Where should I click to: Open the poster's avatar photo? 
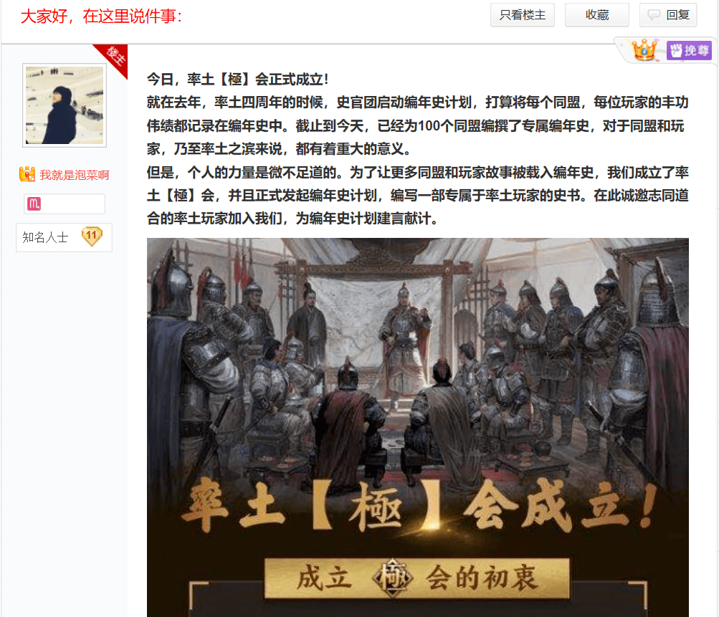(65, 105)
